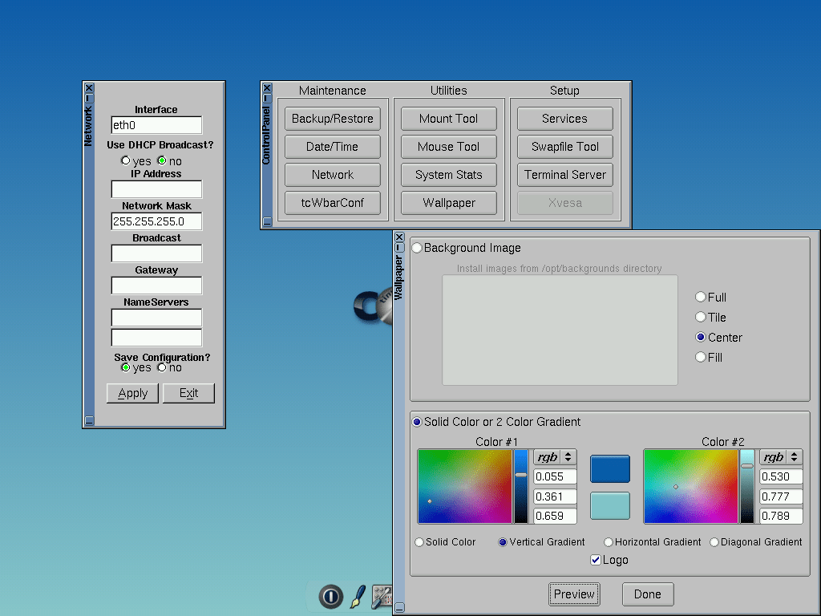
Task: Open the rgb color mode dropdown for Color #2
Action: tap(781, 456)
